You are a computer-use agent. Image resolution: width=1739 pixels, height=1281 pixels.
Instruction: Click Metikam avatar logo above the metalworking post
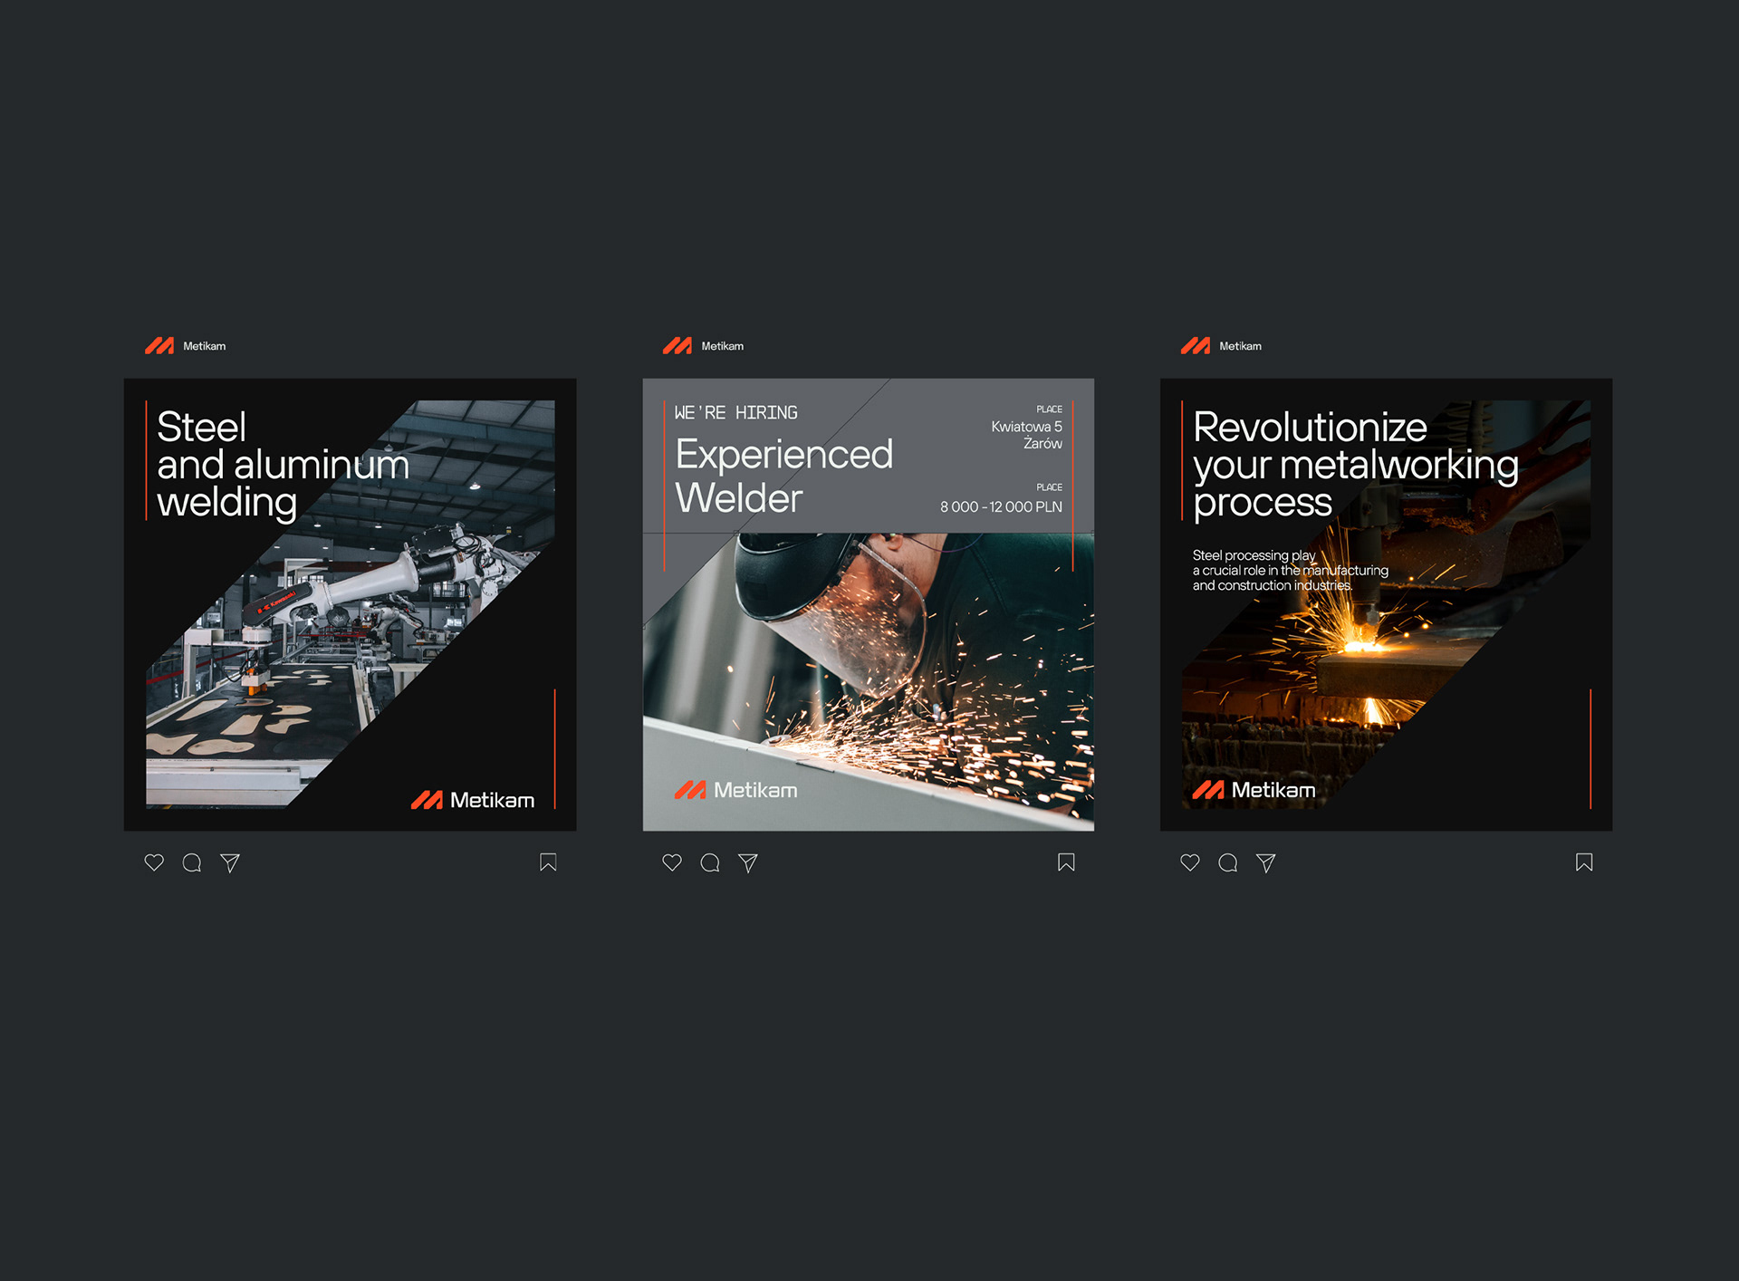click(1196, 345)
